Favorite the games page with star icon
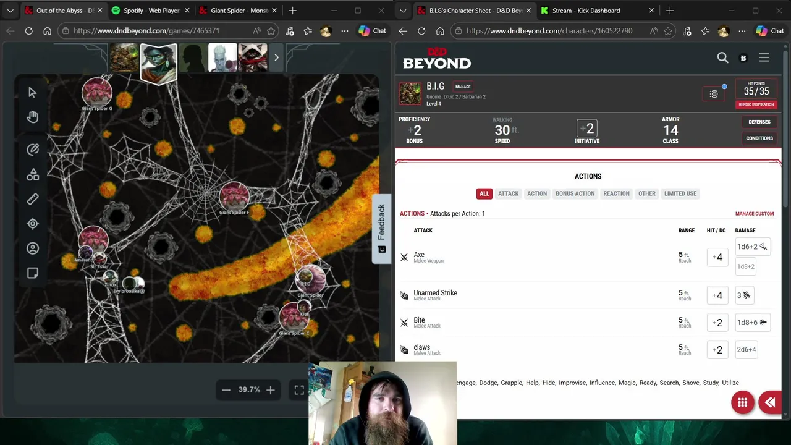 [271, 31]
